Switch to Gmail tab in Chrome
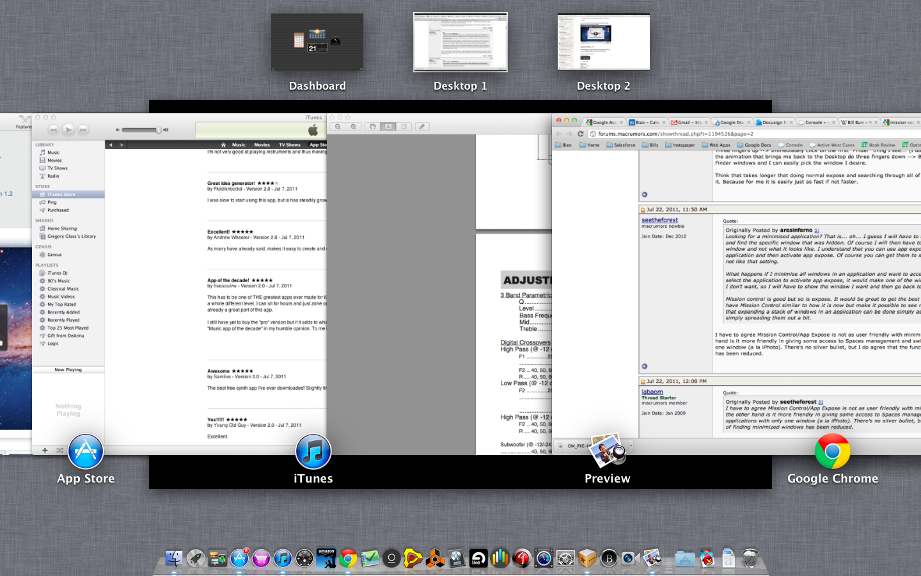This screenshot has width=921, height=576. [x=689, y=122]
